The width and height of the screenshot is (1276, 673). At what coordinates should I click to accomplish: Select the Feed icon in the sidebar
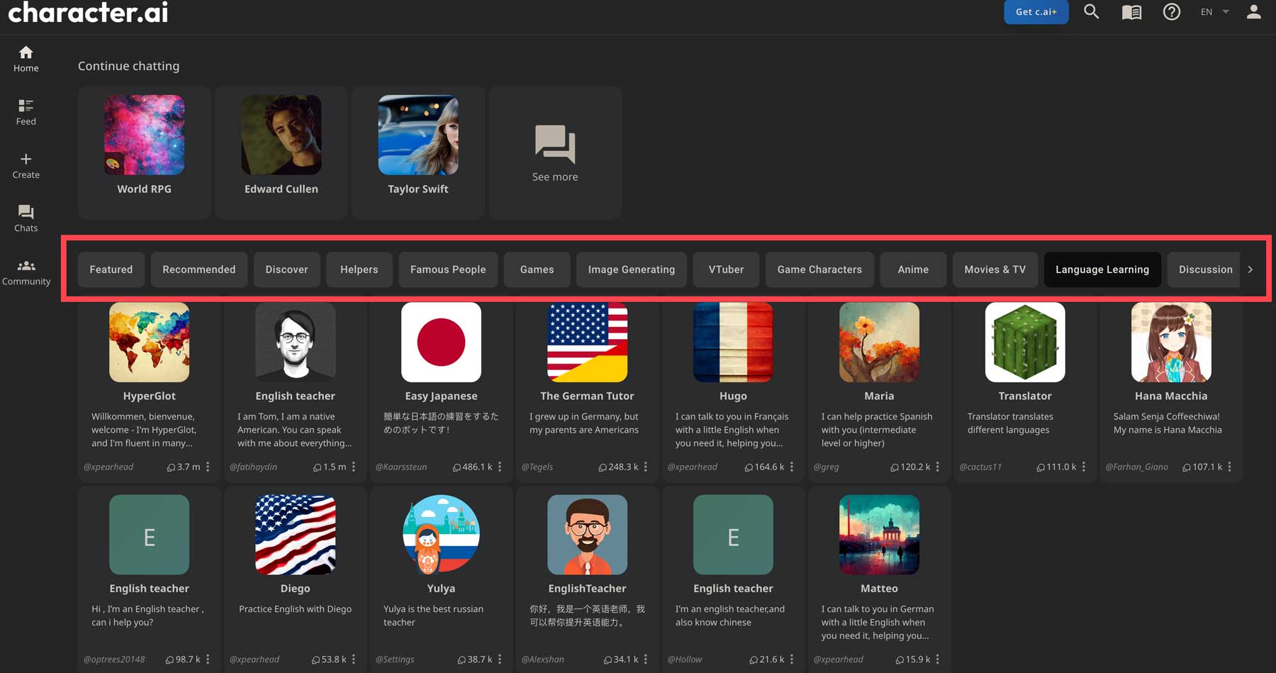[26, 111]
